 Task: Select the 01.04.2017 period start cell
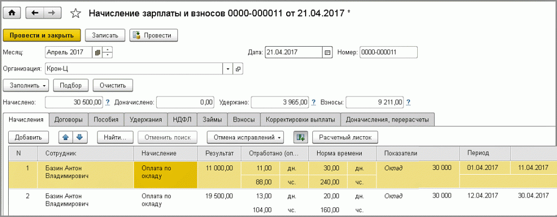pyautogui.click(x=485, y=168)
